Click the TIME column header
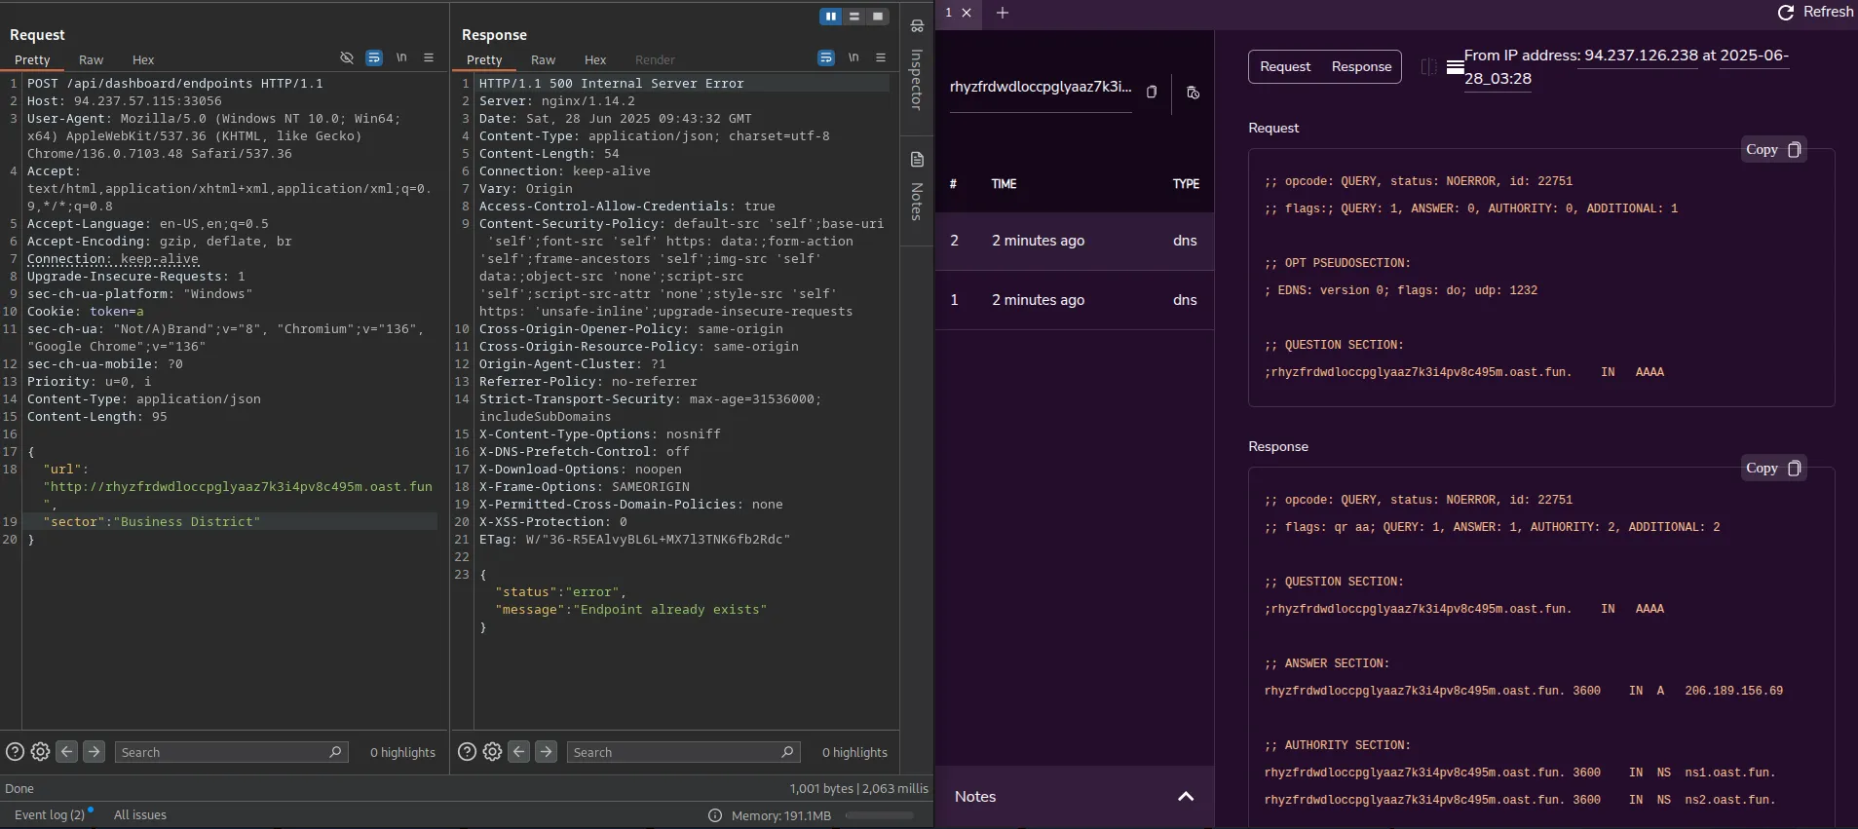The image size is (1858, 829). (x=1004, y=184)
